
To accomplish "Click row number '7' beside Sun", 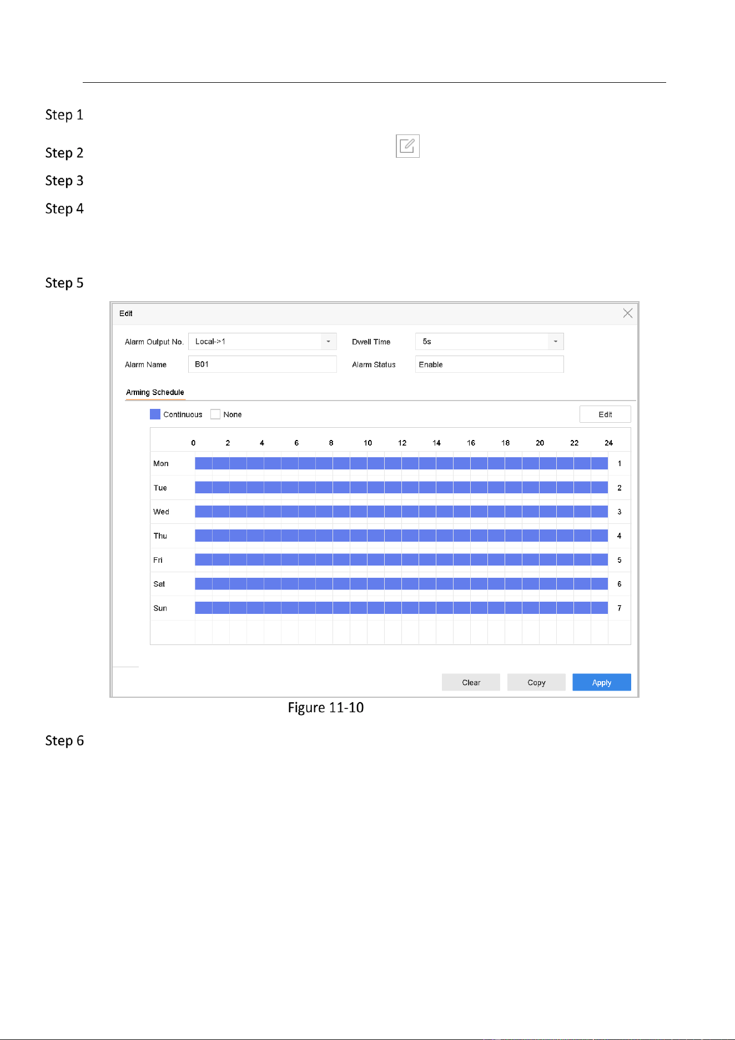I will pos(620,608).
